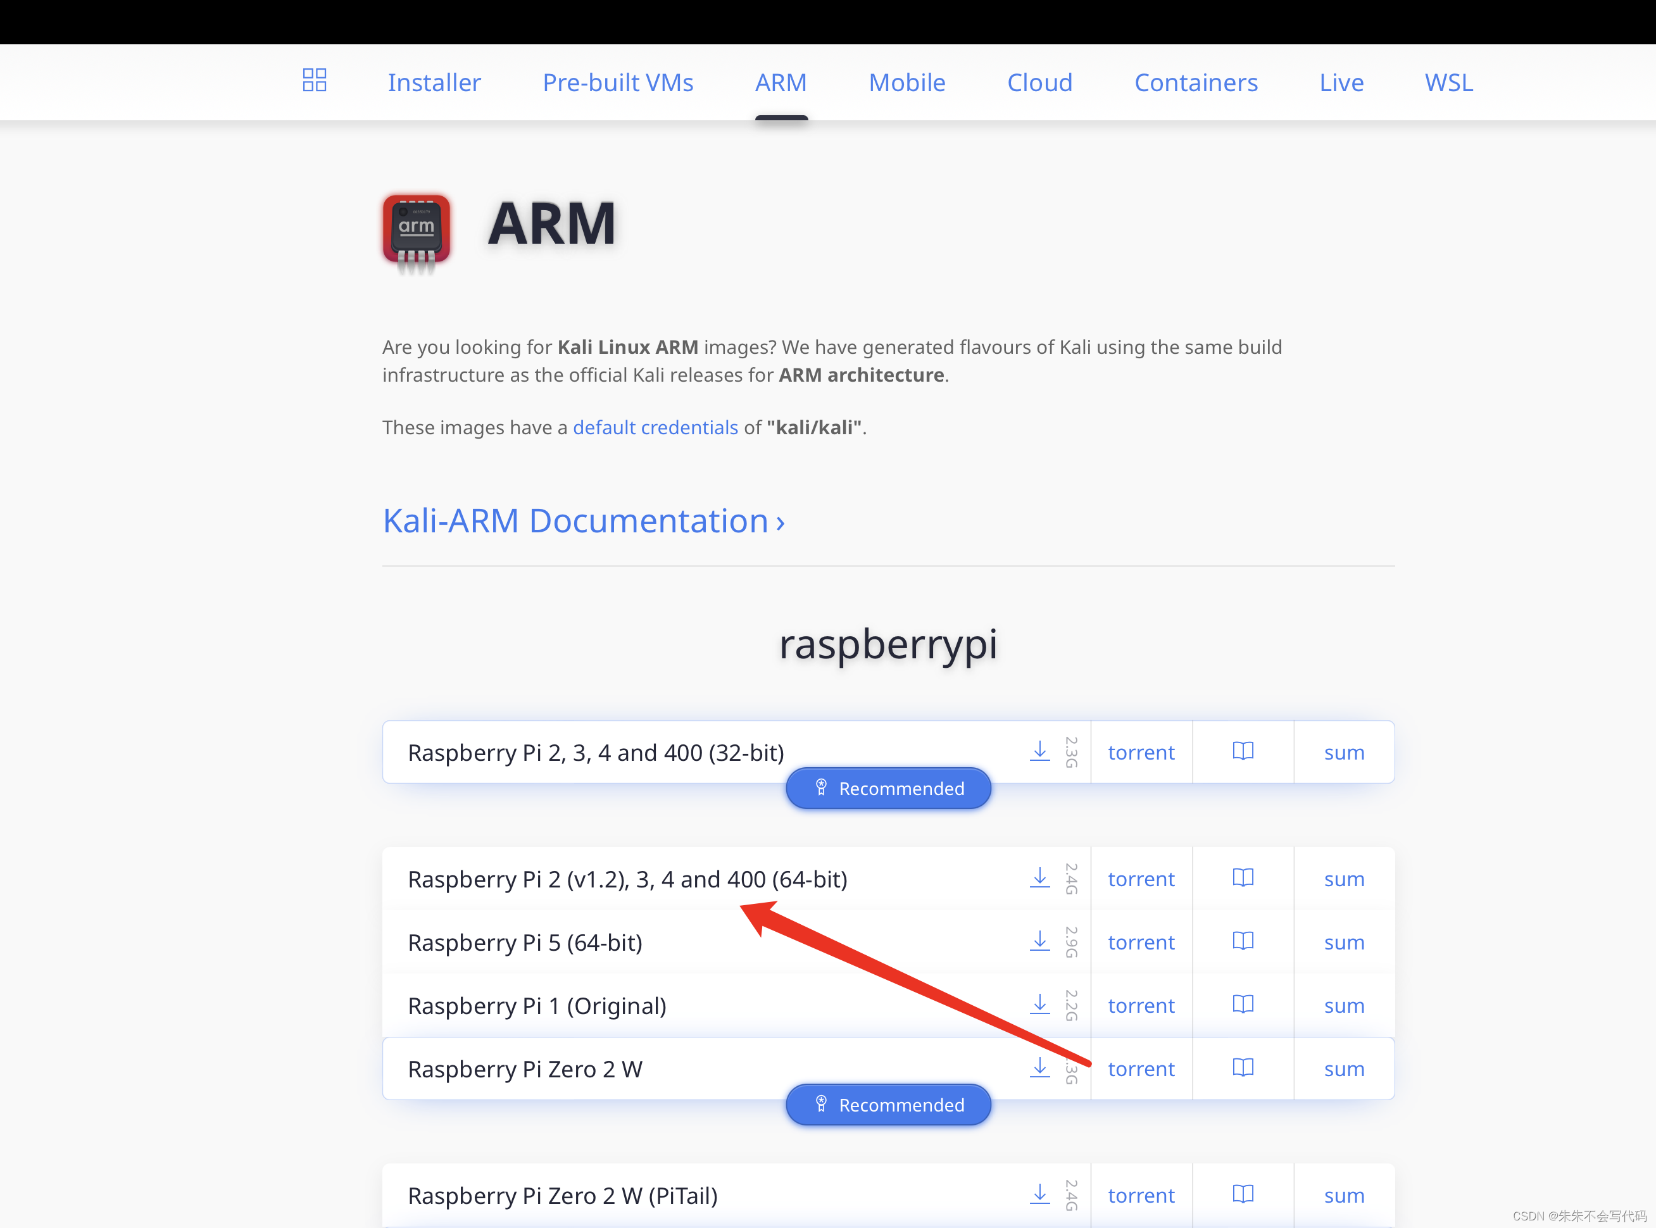
Task: Click the large ARM page heading
Action: [551, 223]
